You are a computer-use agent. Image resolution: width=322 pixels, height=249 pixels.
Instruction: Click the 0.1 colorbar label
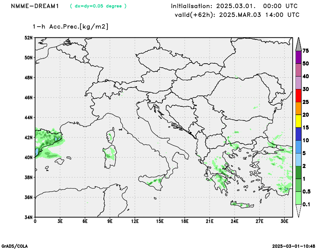pos(306,204)
